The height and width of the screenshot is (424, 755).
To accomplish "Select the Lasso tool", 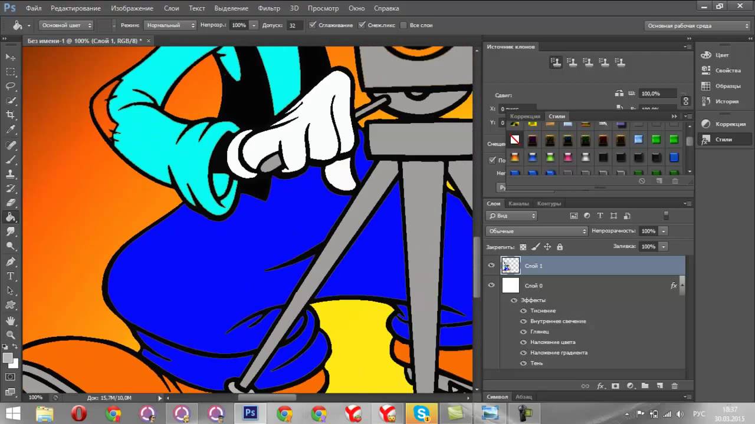I will pos(11,87).
